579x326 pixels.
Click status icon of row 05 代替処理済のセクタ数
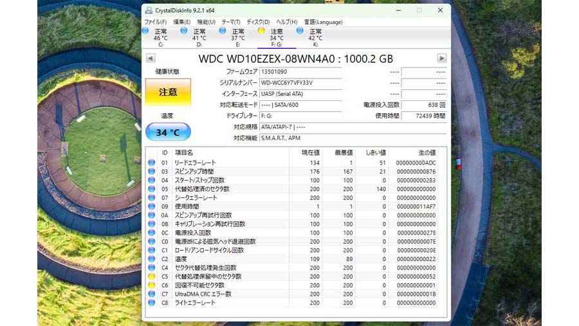[151, 189]
